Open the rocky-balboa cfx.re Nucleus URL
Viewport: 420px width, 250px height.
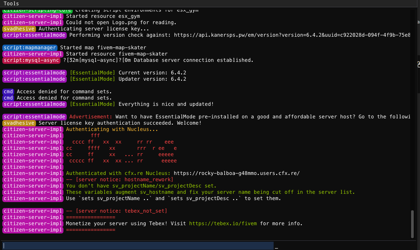[x=237, y=173]
